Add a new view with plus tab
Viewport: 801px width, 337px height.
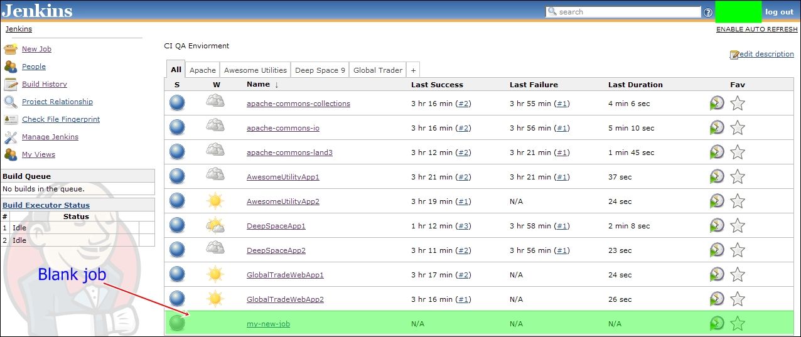[x=413, y=70]
